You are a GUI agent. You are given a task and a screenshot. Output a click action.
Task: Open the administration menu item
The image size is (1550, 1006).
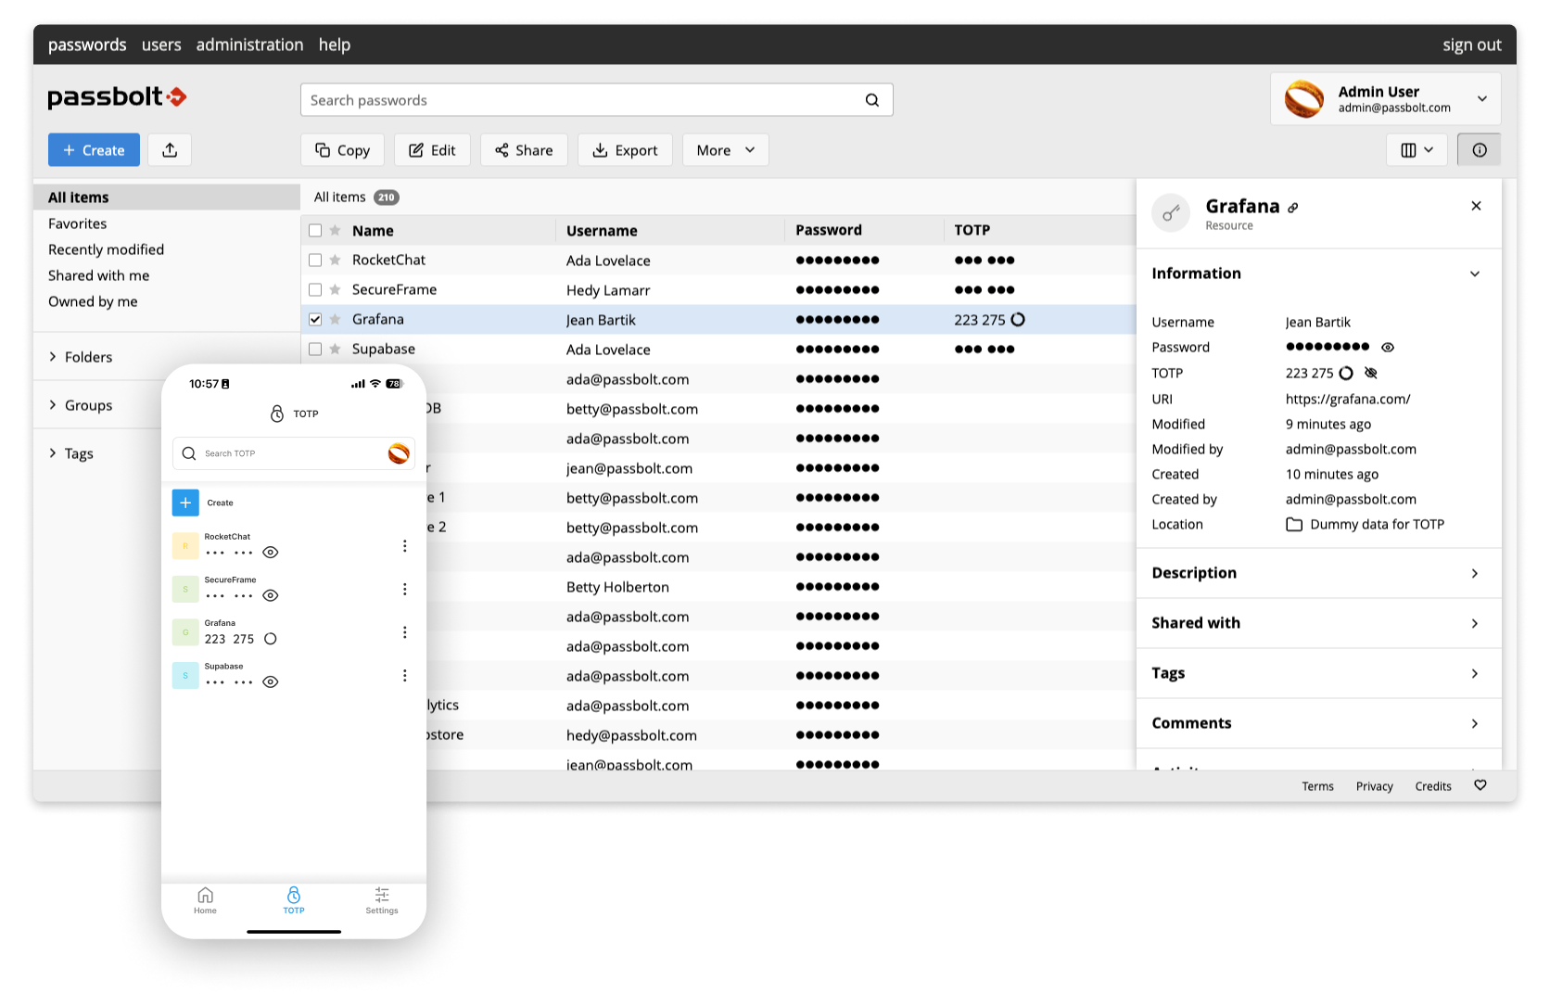(249, 45)
